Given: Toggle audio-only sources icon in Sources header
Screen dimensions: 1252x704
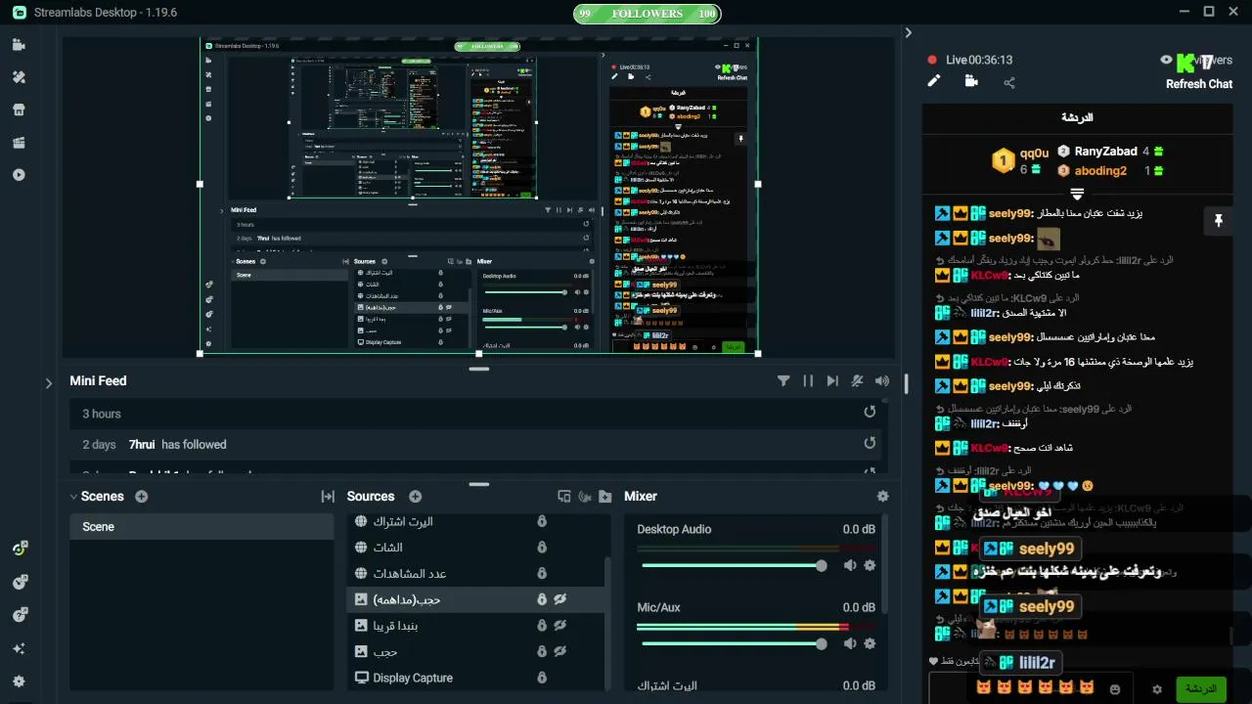Looking at the screenshot, I should [585, 497].
